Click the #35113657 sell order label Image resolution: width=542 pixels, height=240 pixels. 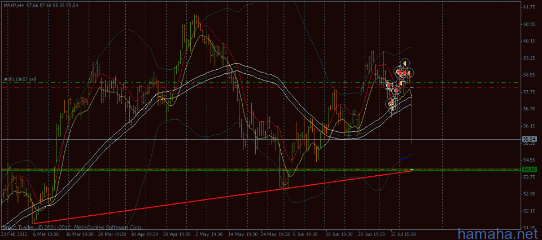(19, 79)
